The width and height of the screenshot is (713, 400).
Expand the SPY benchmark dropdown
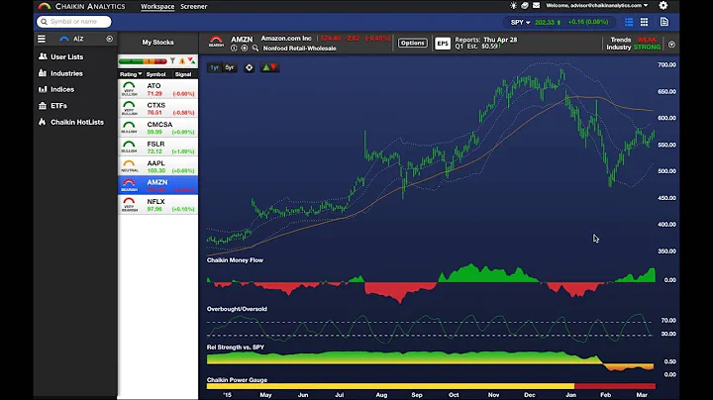coord(520,22)
